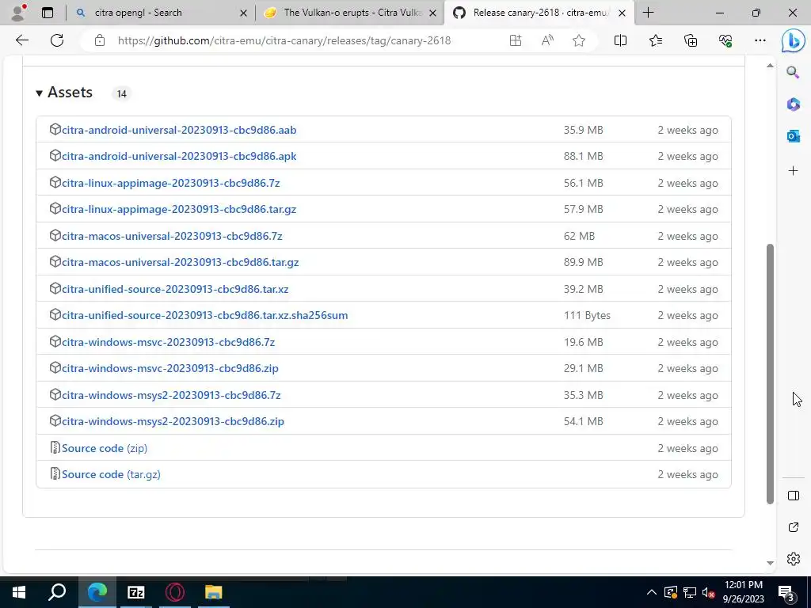Open File Explorer from the taskbar
Screen dimensions: 811x608
pos(213,592)
